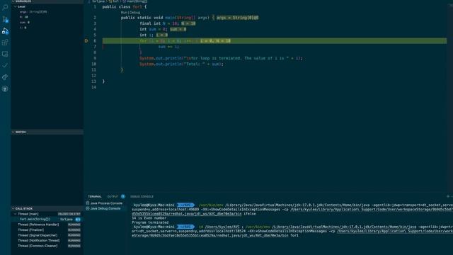Screen dimensions: 453x255
Task: Click the share/live icon in activity bar
Action: click(5, 77)
